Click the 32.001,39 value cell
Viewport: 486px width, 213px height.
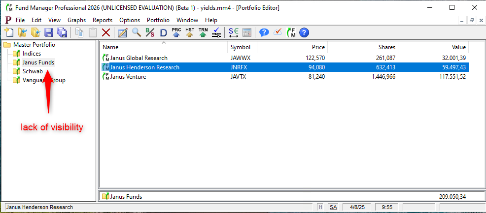tap(453, 58)
